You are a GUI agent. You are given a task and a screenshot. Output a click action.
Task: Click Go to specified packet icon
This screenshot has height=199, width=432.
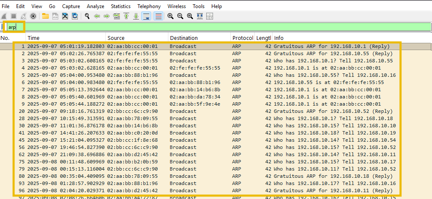[117, 16]
